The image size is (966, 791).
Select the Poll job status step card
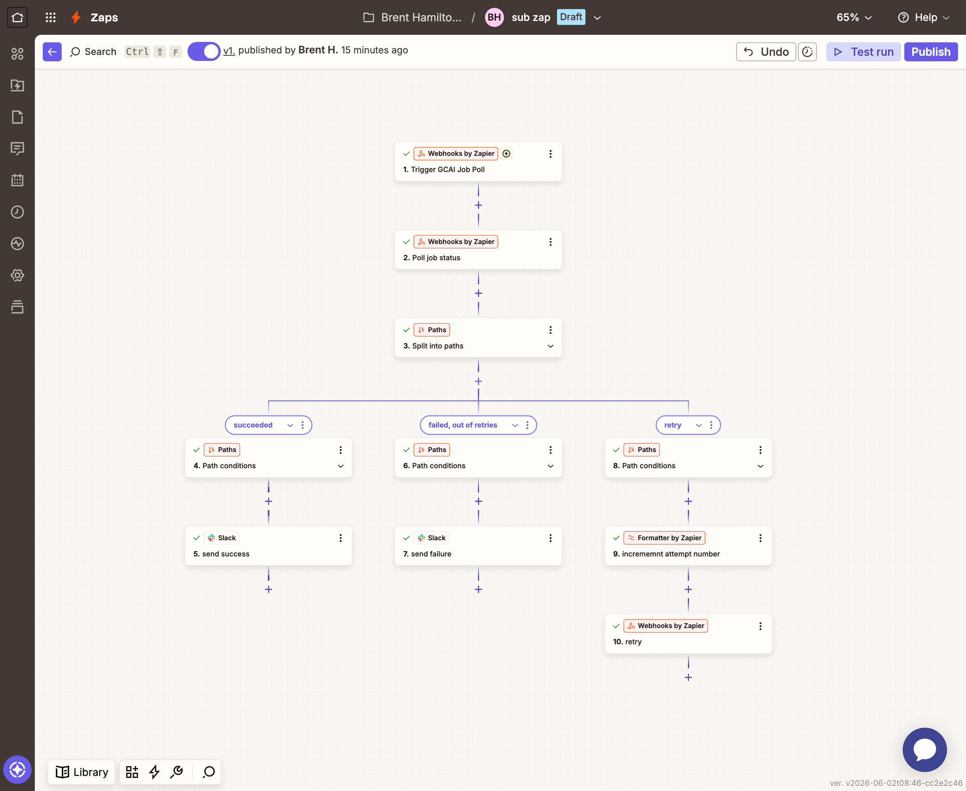tap(478, 250)
